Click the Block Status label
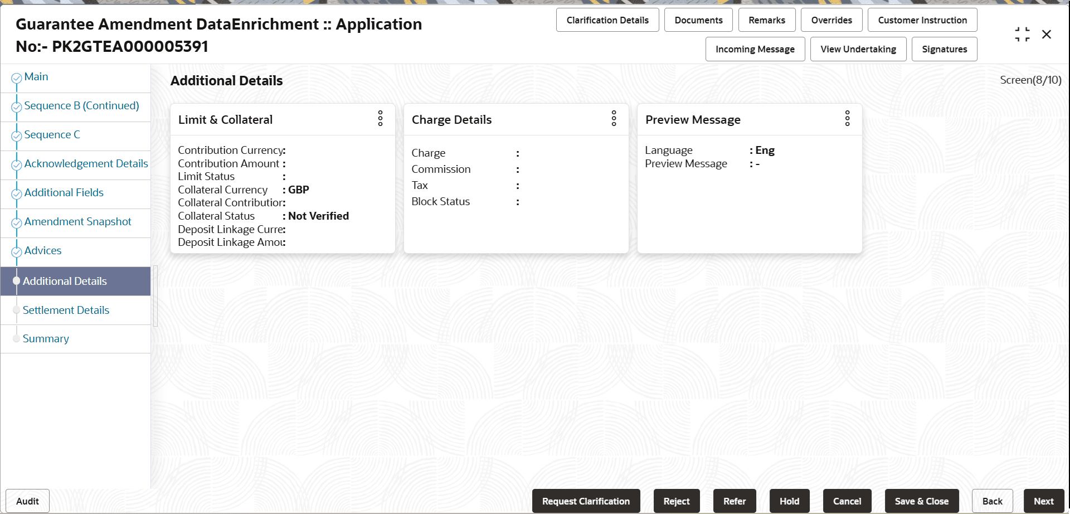 (440, 202)
